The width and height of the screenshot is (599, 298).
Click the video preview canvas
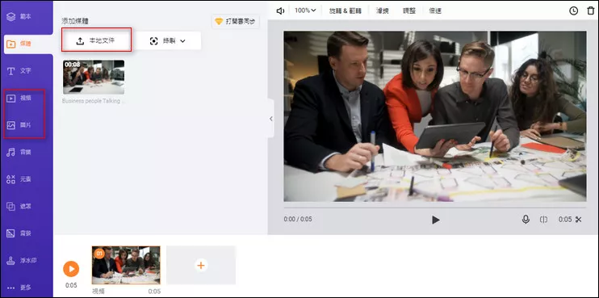(x=435, y=116)
